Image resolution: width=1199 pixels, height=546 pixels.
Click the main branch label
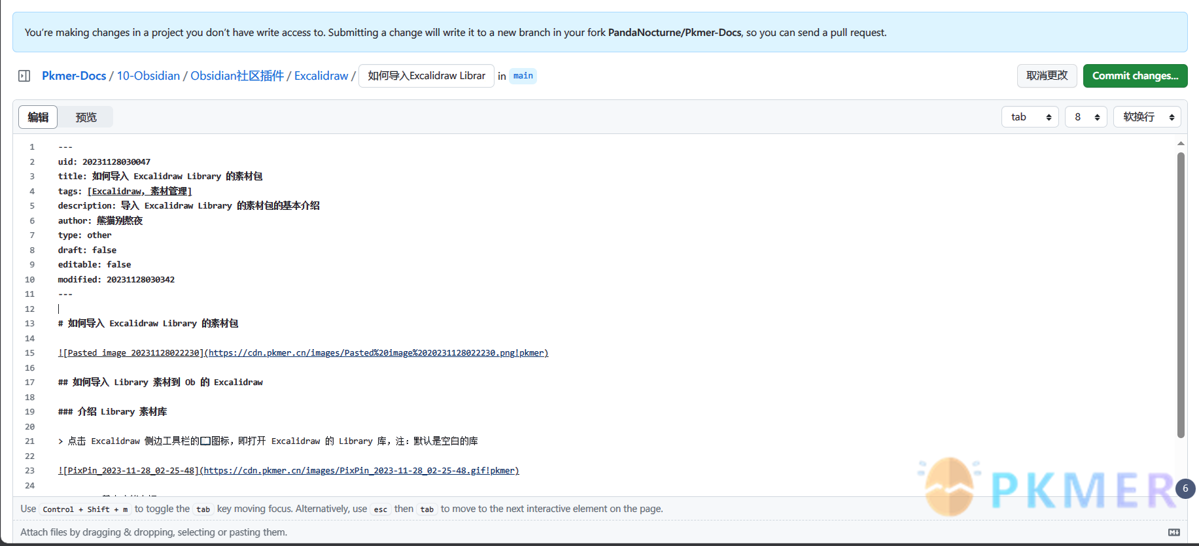523,76
